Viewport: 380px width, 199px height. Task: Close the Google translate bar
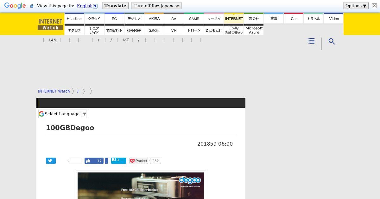click(x=374, y=6)
